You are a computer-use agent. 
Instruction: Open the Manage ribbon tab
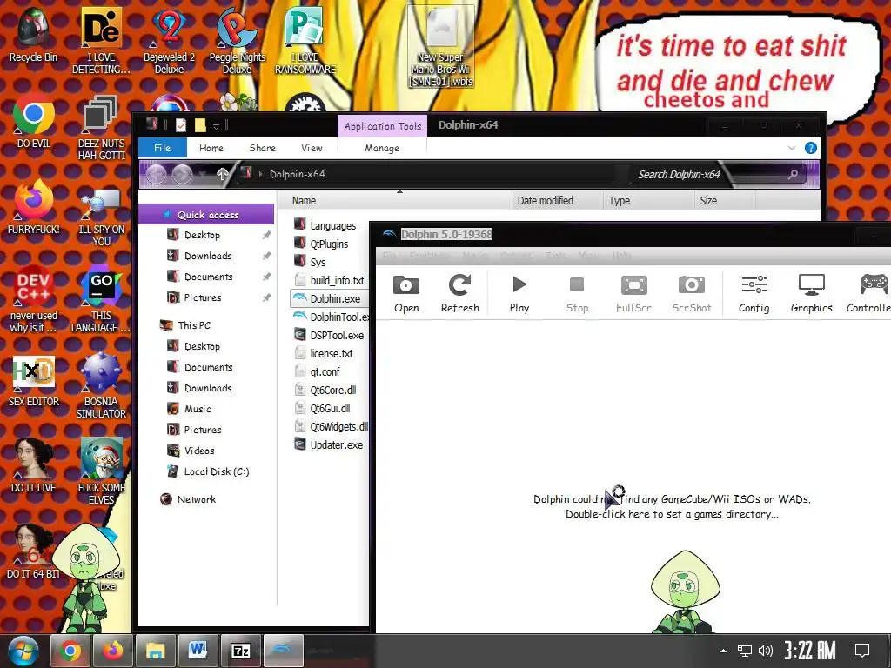tap(382, 148)
